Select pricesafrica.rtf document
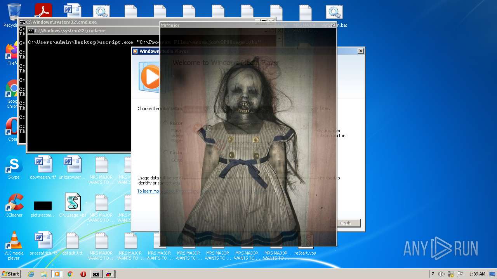497x279 pixels. (43, 244)
